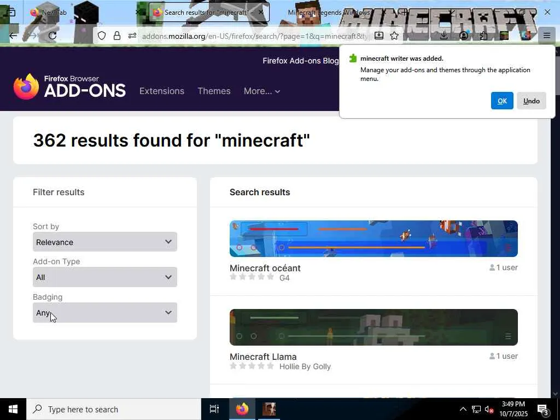Open the Add-on Type dropdown

tap(104, 277)
